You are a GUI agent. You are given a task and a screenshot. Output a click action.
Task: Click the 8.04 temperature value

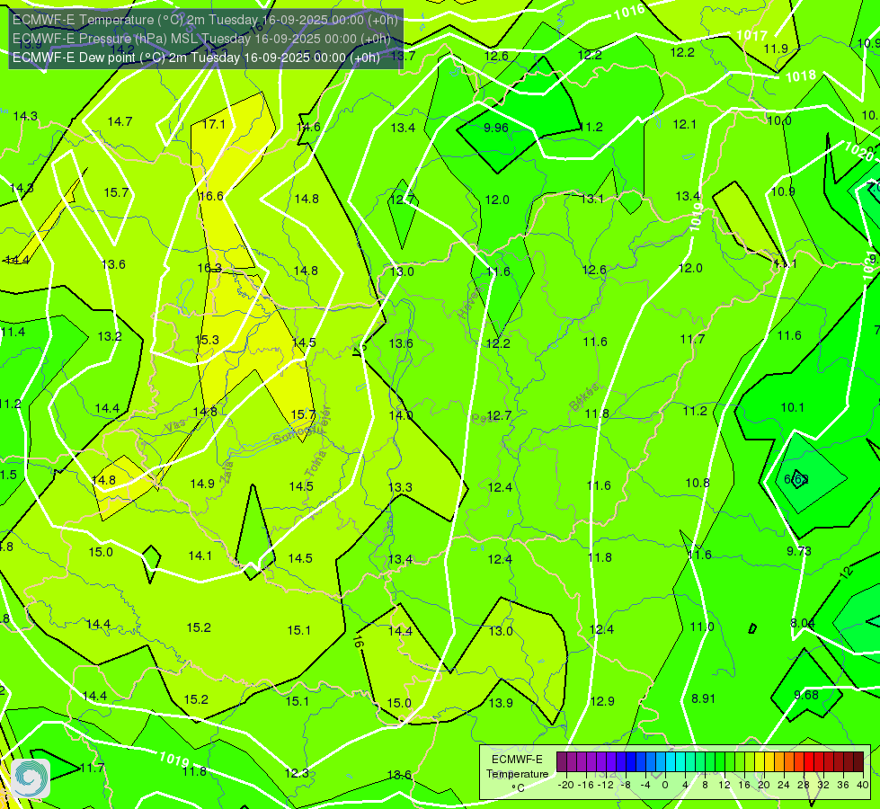click(x=802, y=623)
